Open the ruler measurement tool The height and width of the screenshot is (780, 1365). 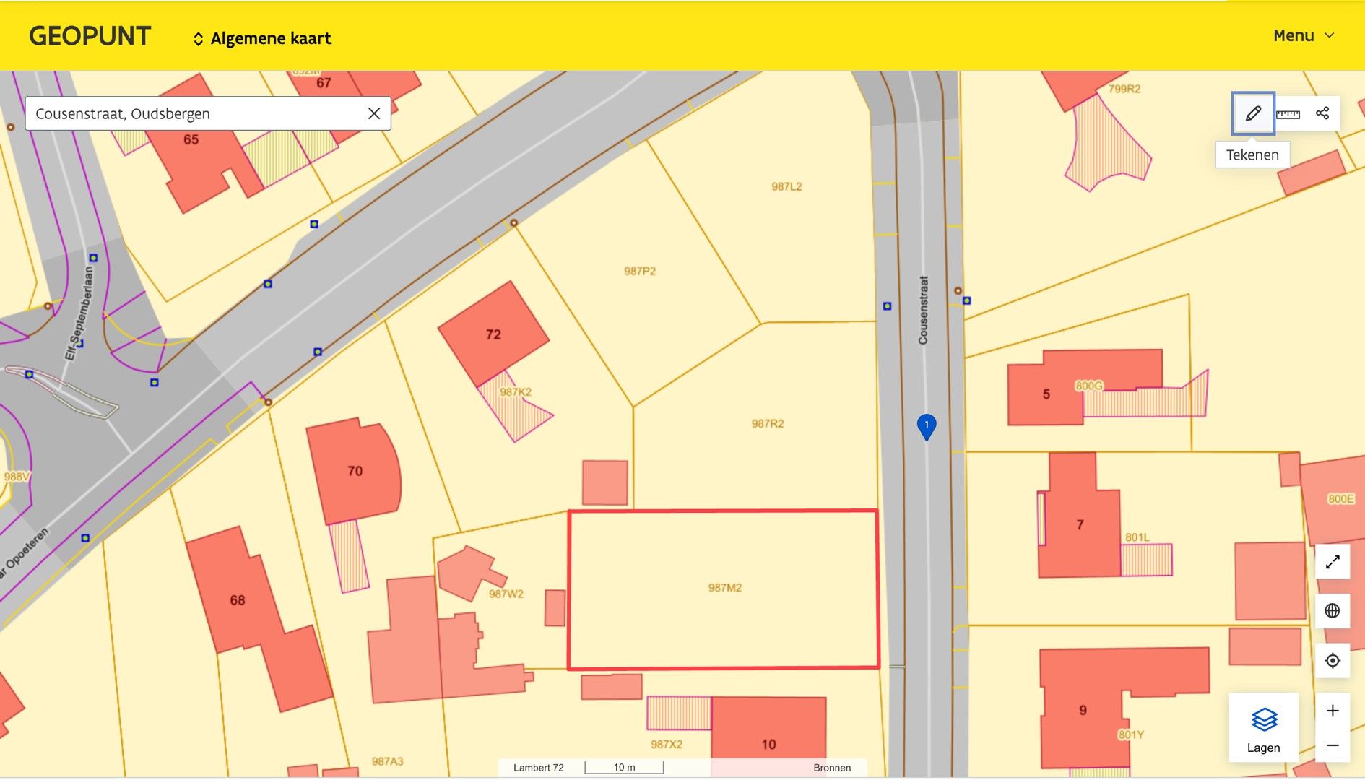pos(1288,113)
